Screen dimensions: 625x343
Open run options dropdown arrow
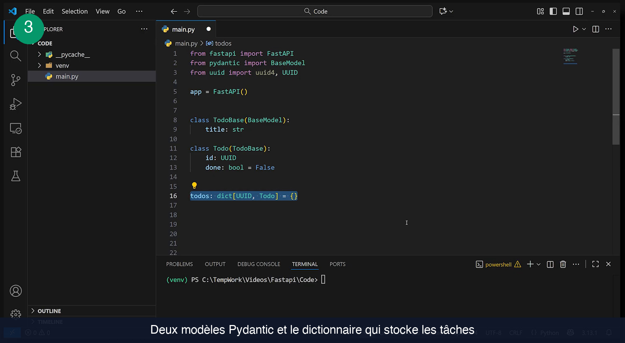coord(584,29)
